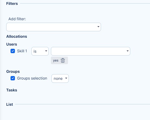Open the Skill 1 values dropdown
Screen dimensions: 150x120
point(90,51)
